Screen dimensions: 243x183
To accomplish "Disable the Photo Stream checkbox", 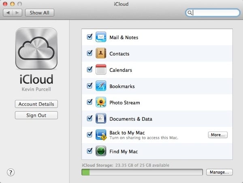I will pyautogui.click(x=90, y=102).
